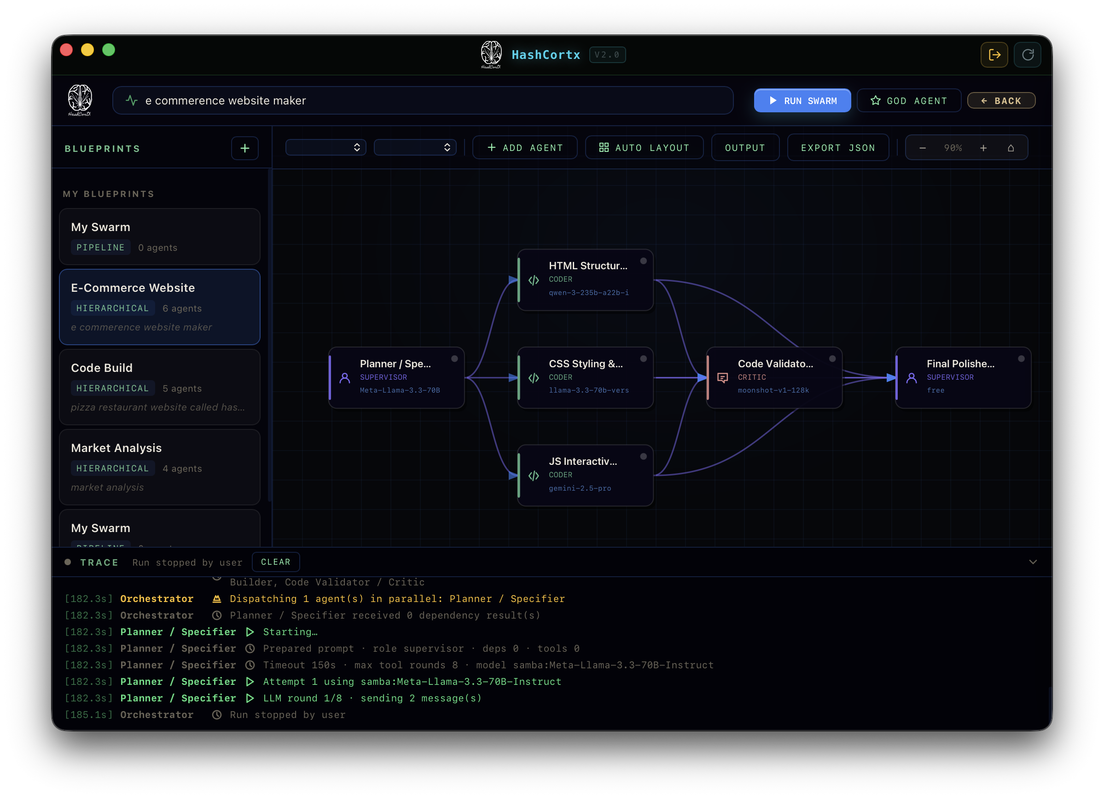Click the 'Run stopped by user' trace status

pos(187,562)
